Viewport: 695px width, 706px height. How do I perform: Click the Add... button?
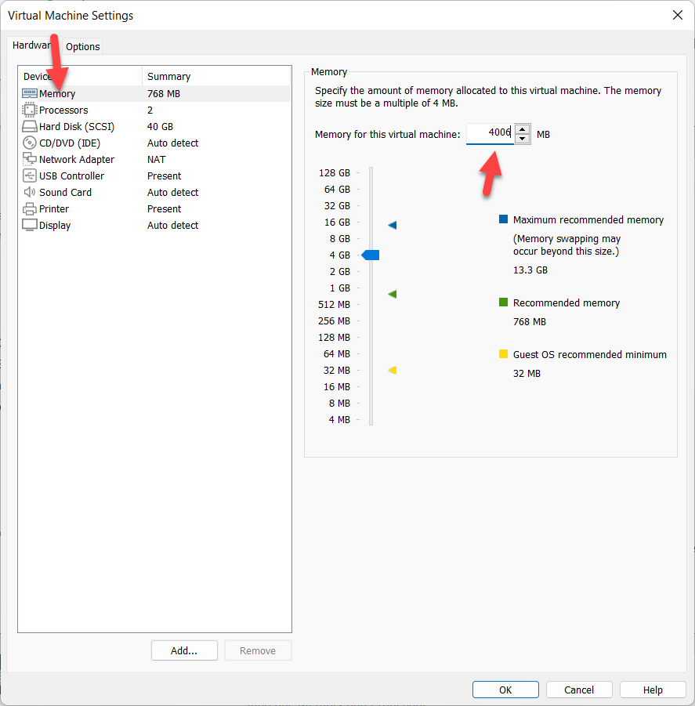184,650
